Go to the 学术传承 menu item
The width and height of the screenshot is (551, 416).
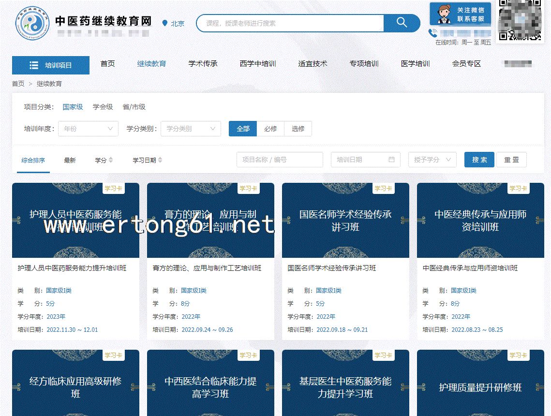pyautogui.click(x=203, y=63)
